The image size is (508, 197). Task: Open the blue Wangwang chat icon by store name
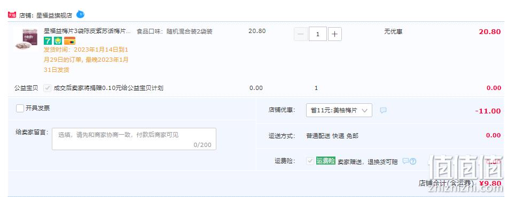(80, 14)
